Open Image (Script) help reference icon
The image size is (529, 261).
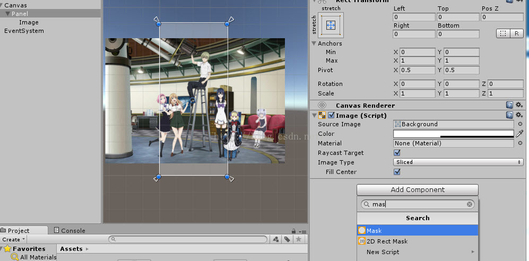(509, 115)
